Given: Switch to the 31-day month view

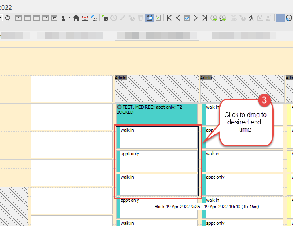Looking at the screenshot, I should (45, 18).
